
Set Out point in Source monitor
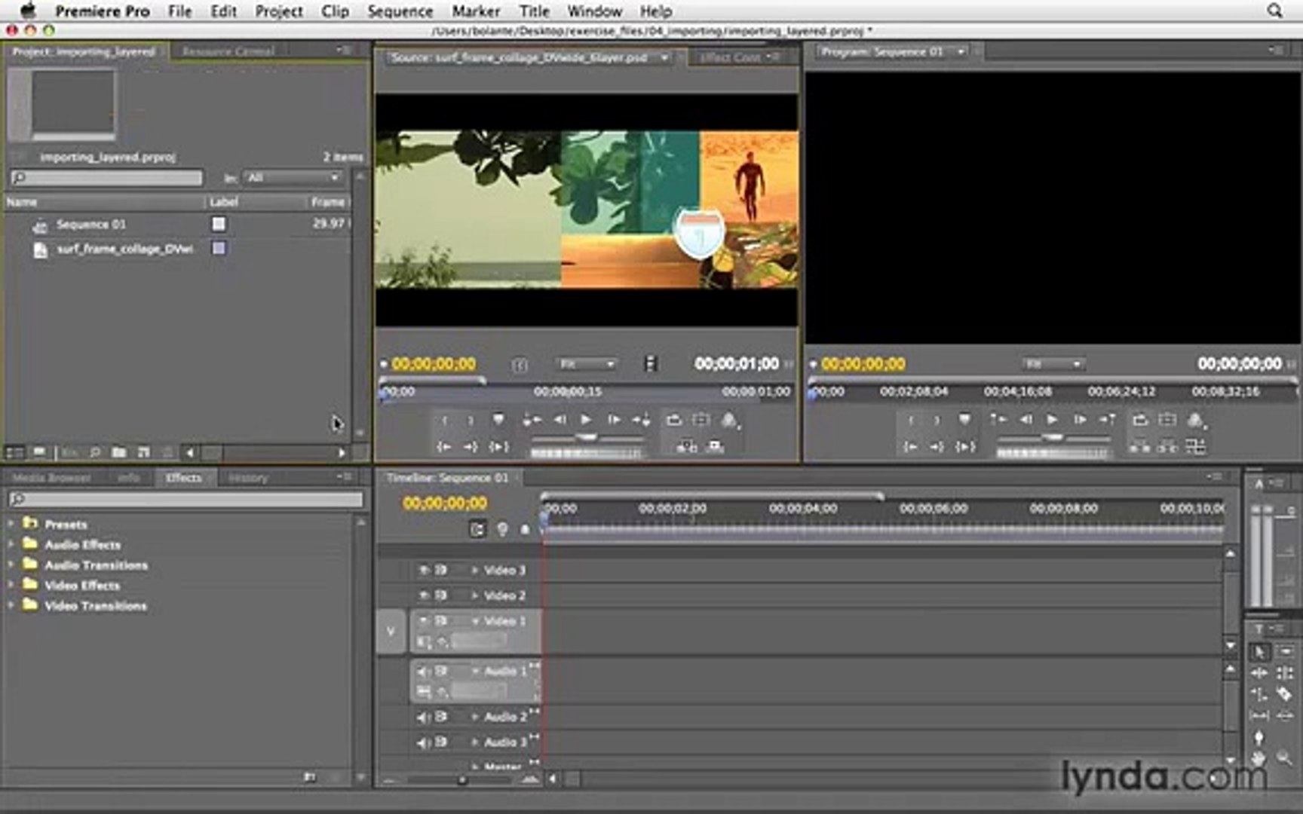pos(471,420)
